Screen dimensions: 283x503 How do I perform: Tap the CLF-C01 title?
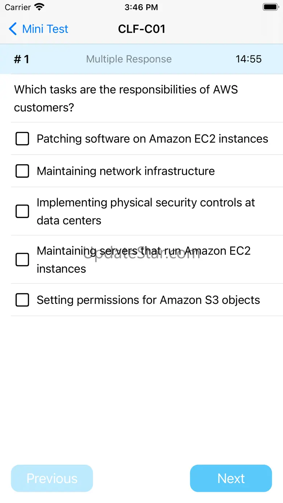pos(141,29)
